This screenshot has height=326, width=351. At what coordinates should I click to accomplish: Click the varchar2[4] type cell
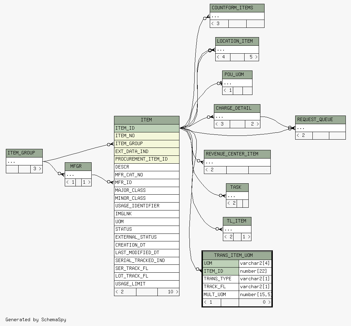point(255,263)
